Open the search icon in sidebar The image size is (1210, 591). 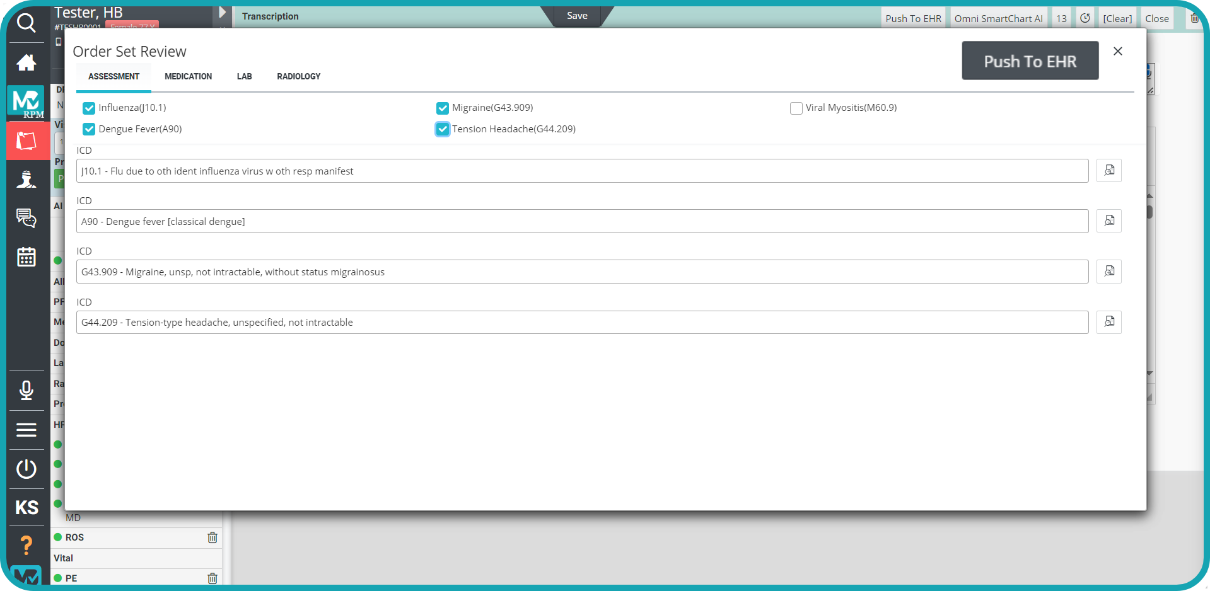[26, 23]
